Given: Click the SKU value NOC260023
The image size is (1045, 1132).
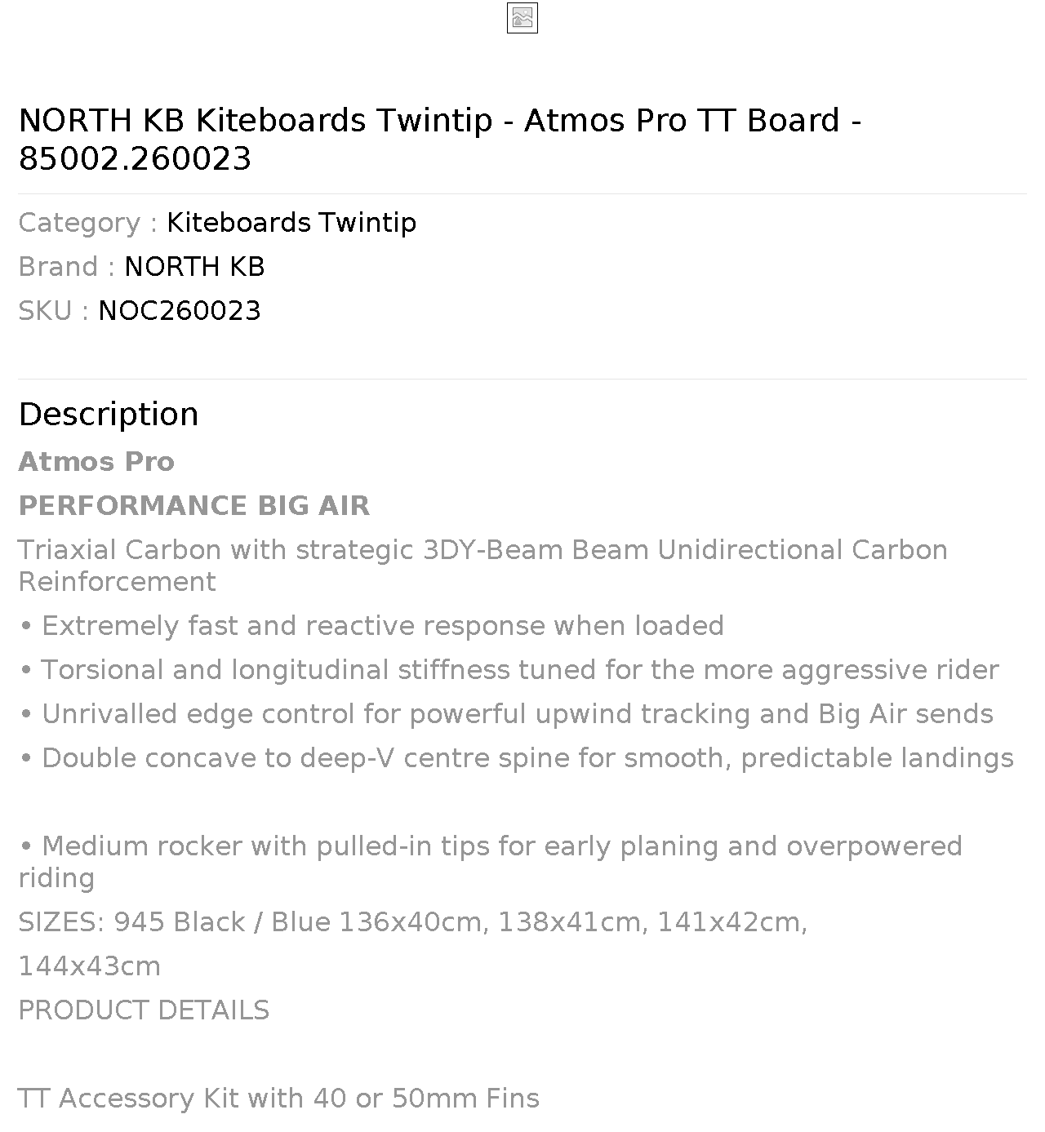Looking at the screenshot, I should pos(180,311).
